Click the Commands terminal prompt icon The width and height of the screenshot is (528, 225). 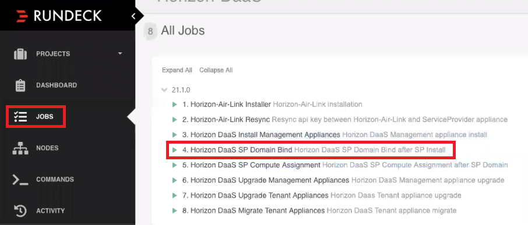(x=20, y=180)
